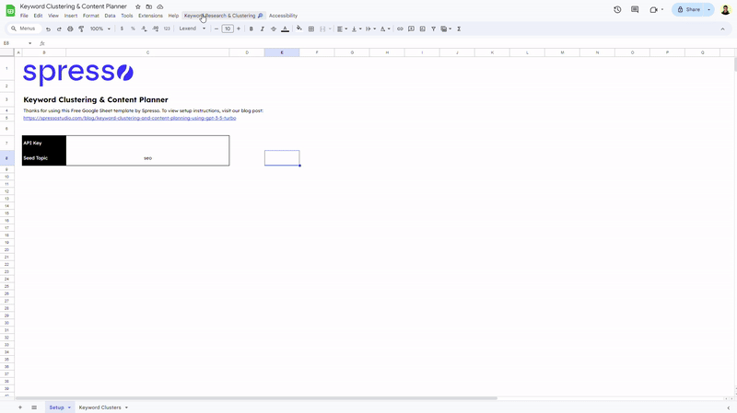Click the Google account avatar
737x413 pixels.
coord(726,9)
